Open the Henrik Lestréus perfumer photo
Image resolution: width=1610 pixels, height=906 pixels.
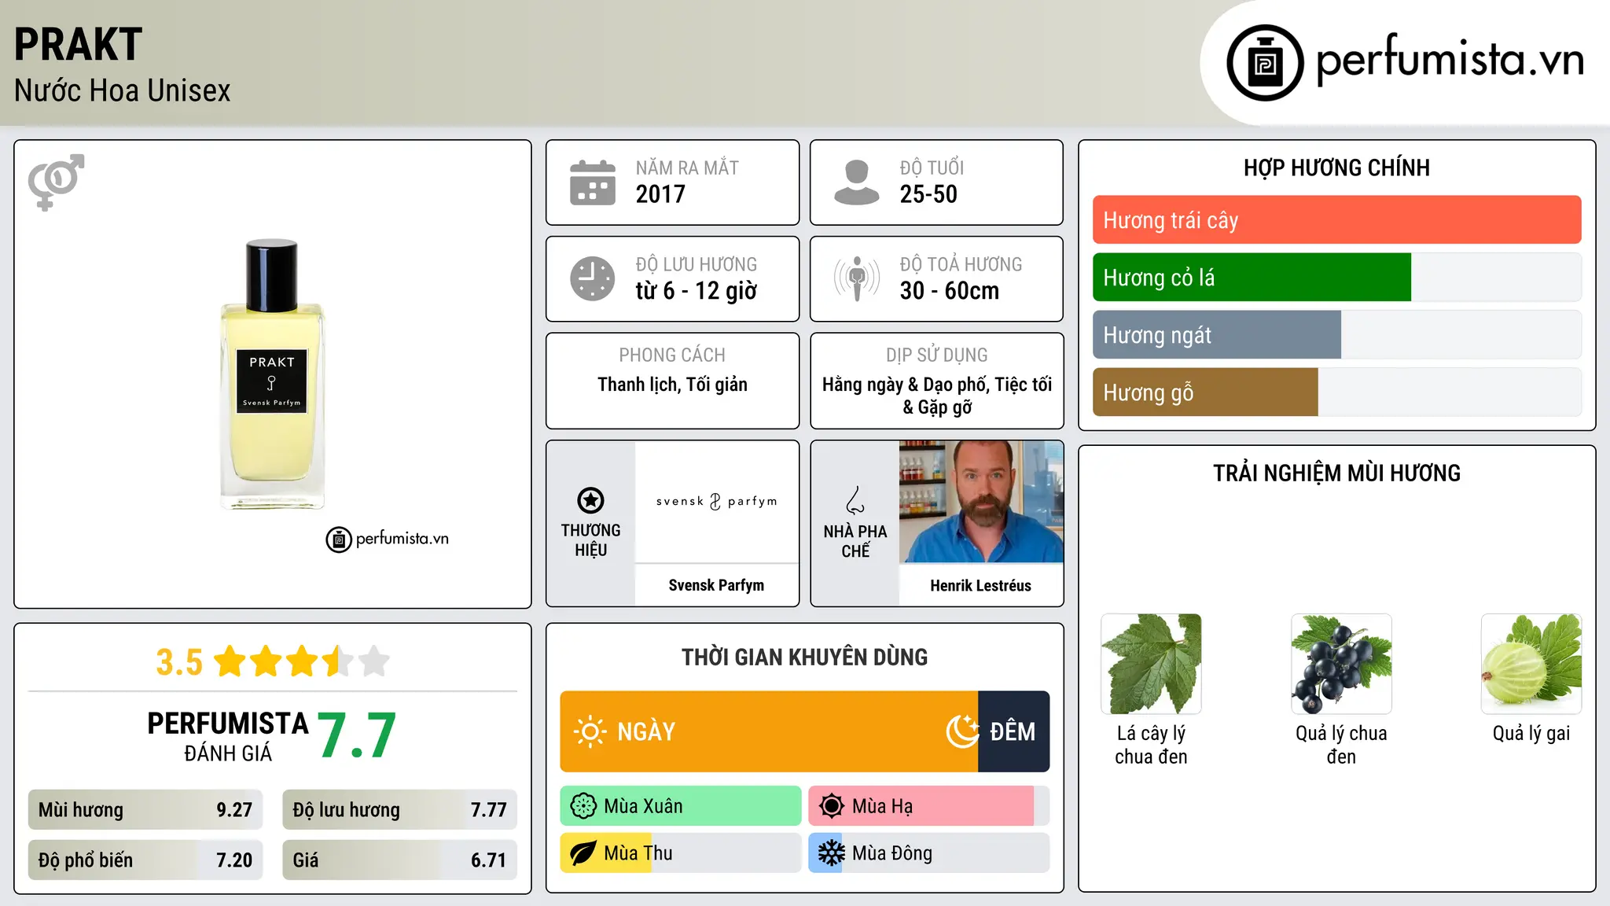tap(981, 502)
